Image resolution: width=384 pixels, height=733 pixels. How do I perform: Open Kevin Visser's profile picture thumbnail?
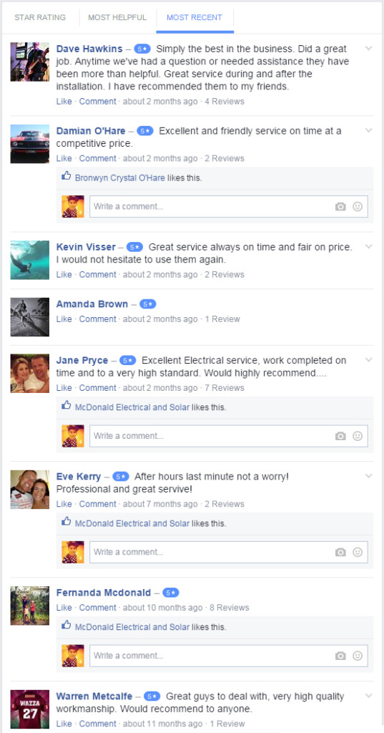pos(30,260)
